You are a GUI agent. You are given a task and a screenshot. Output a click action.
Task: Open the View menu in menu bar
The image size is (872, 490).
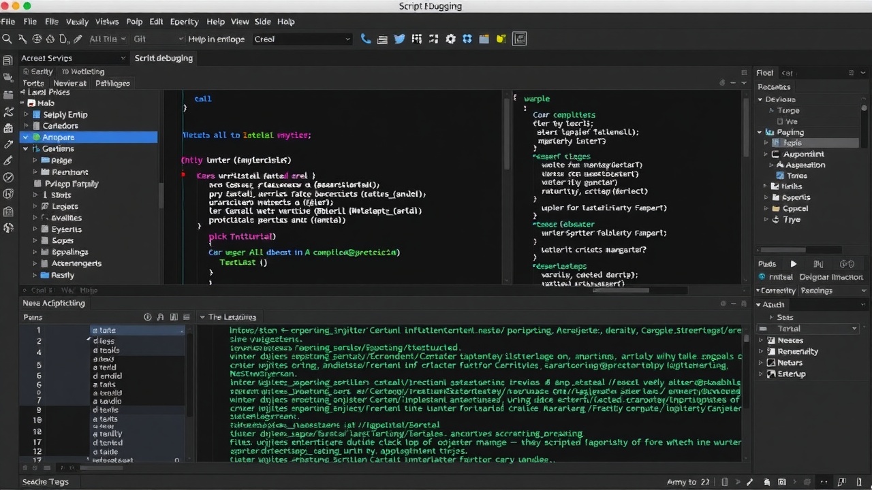pyautogui.click(x=239, y=22)
